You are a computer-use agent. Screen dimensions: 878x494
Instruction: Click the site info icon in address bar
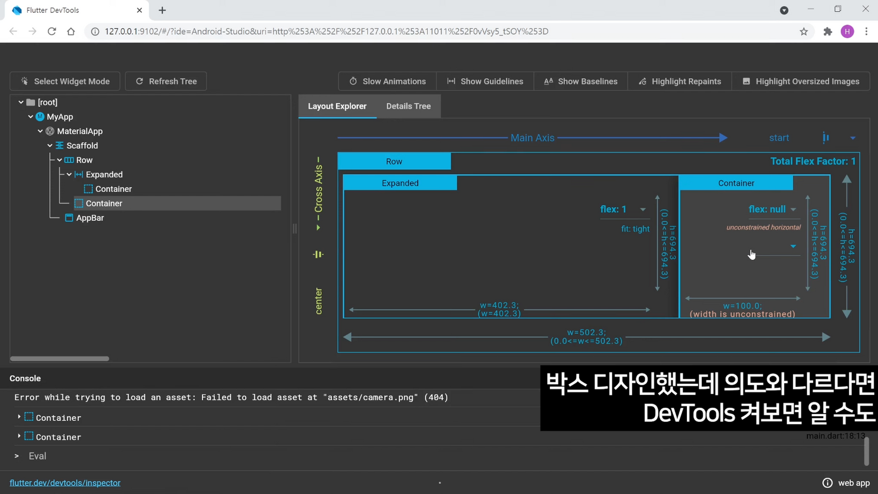point(95,32)
